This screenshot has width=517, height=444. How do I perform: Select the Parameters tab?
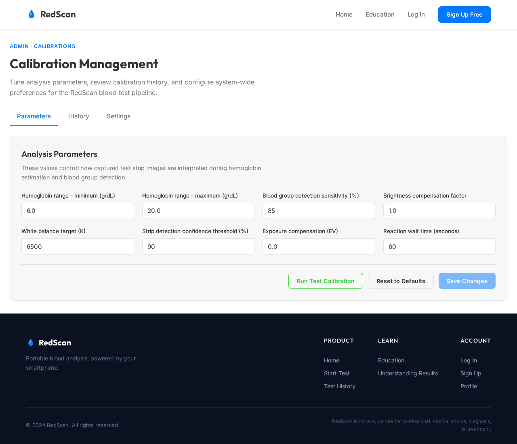(34, 116)
